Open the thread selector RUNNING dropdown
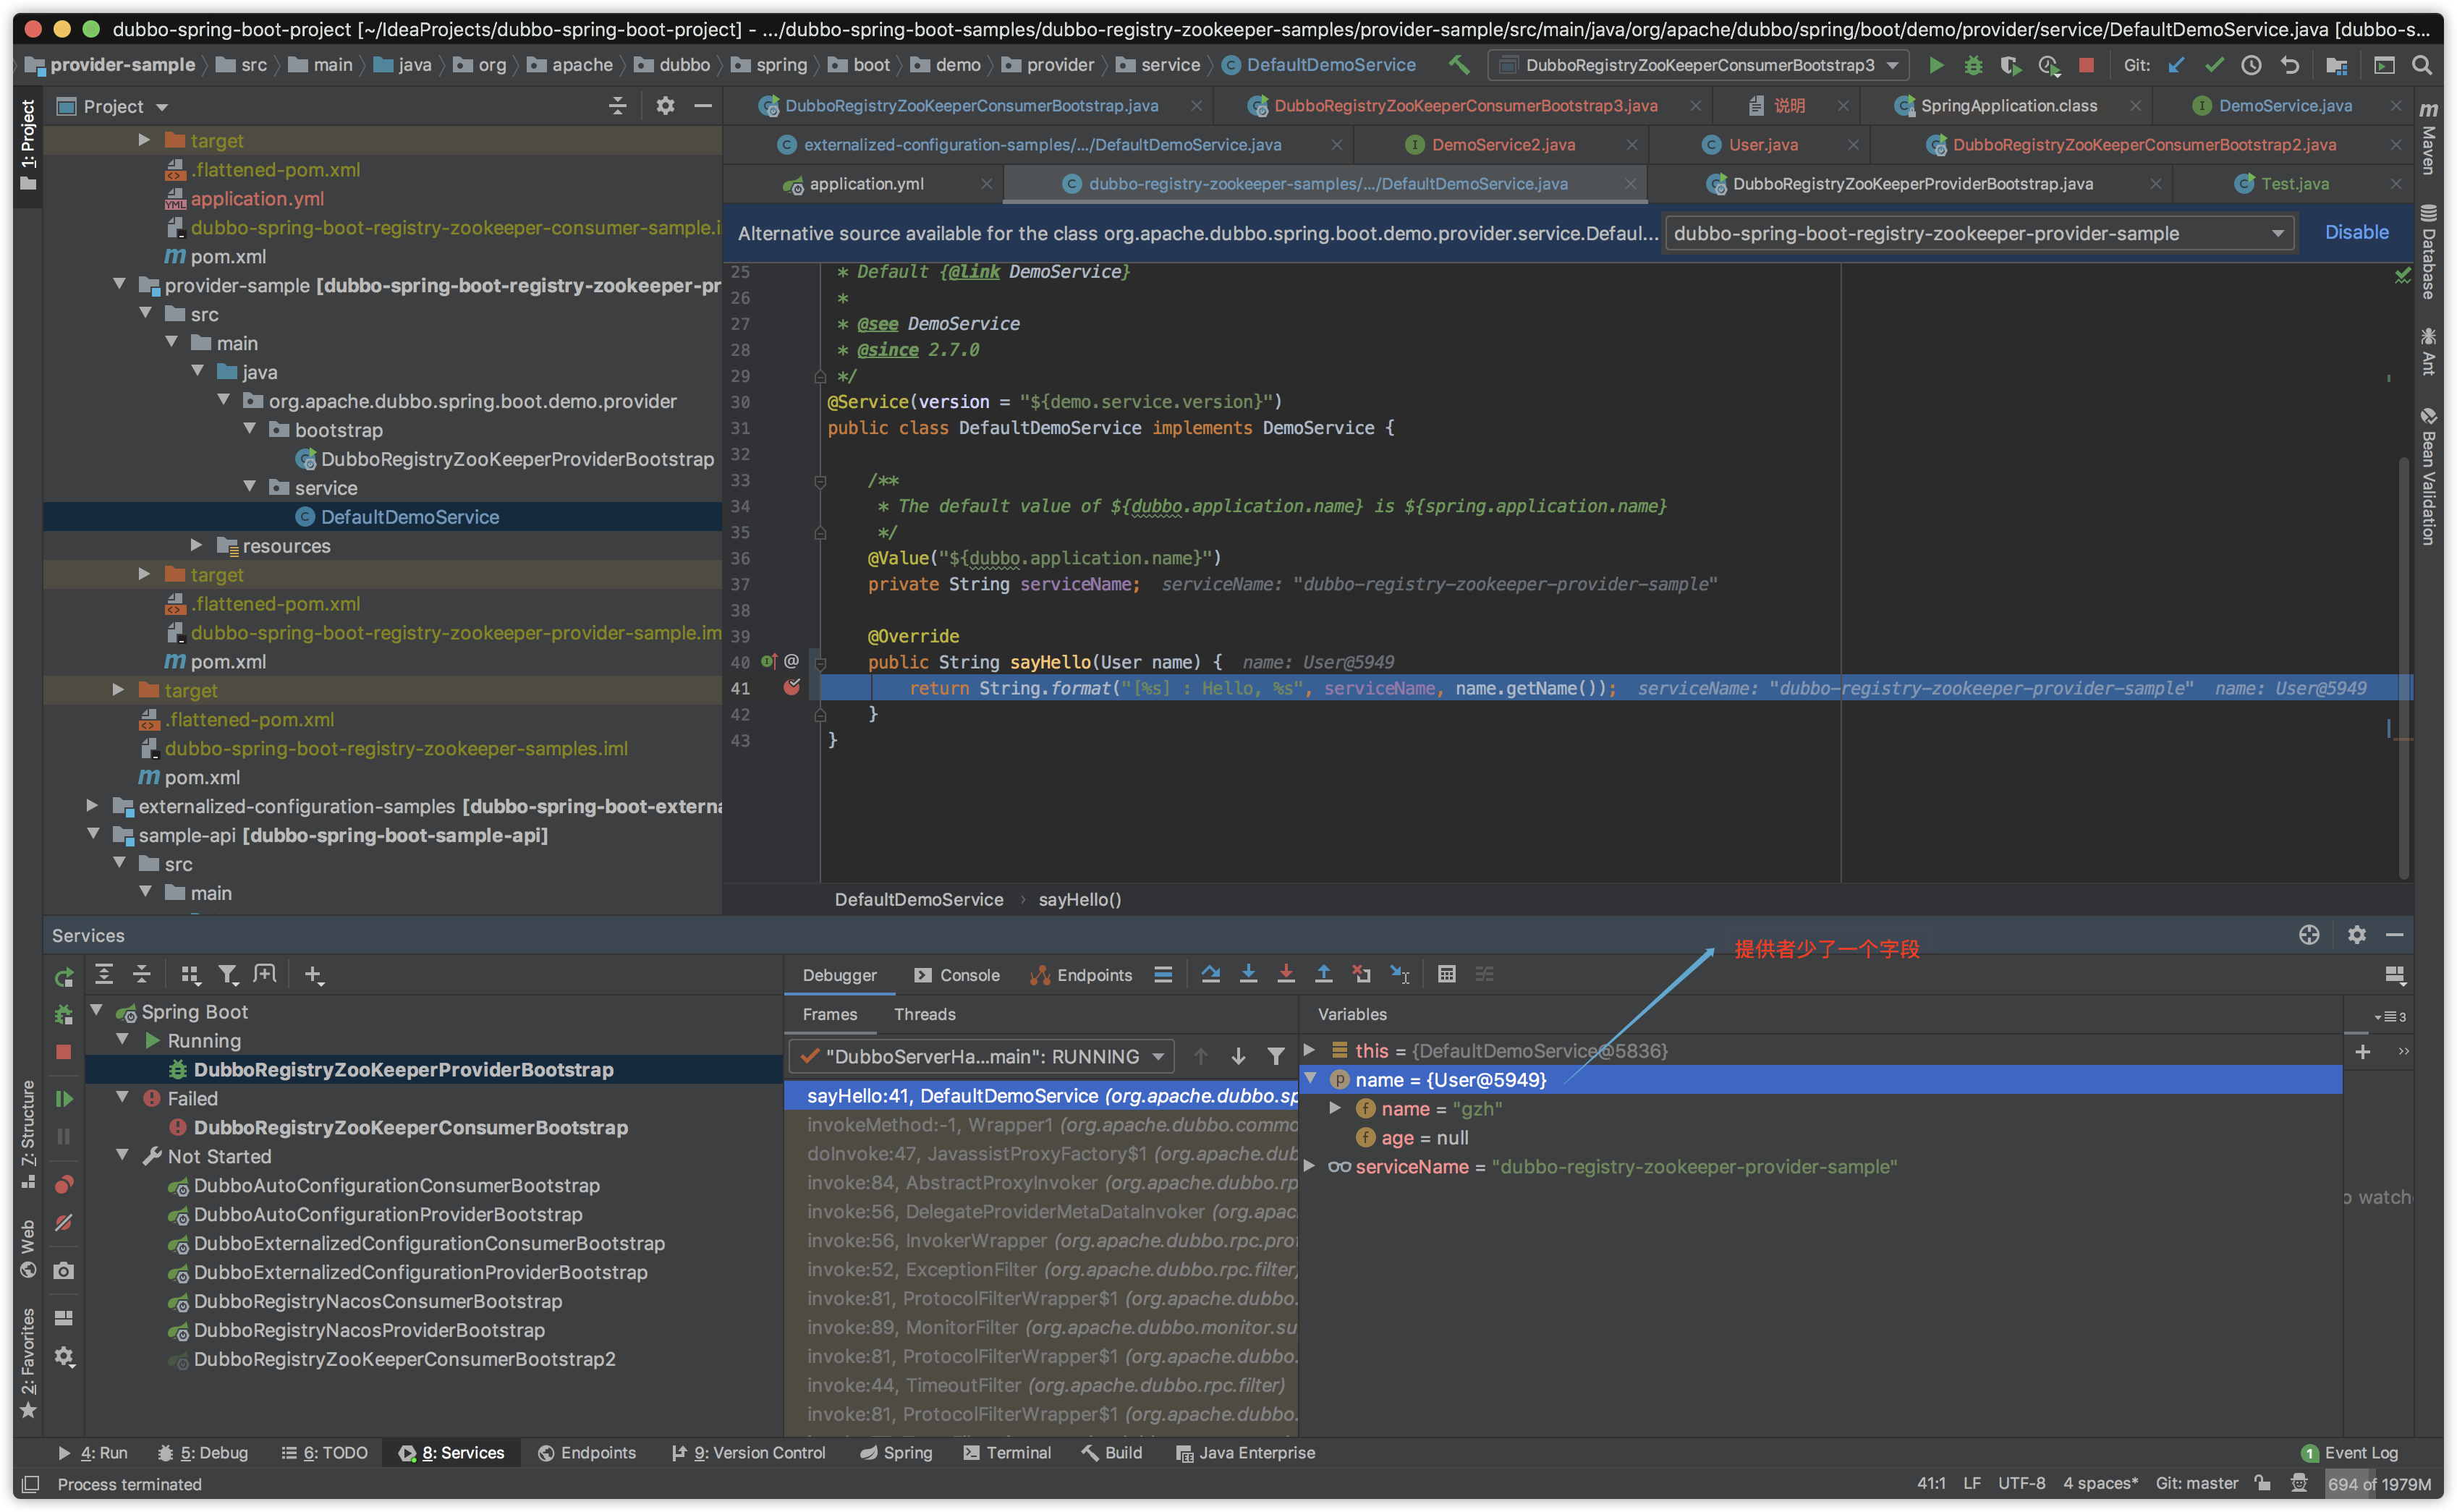 [982, 1056]
